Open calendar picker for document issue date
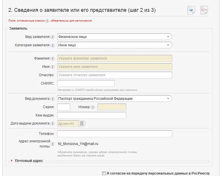This screenshot has height=176, width=222. click(82, 124)
